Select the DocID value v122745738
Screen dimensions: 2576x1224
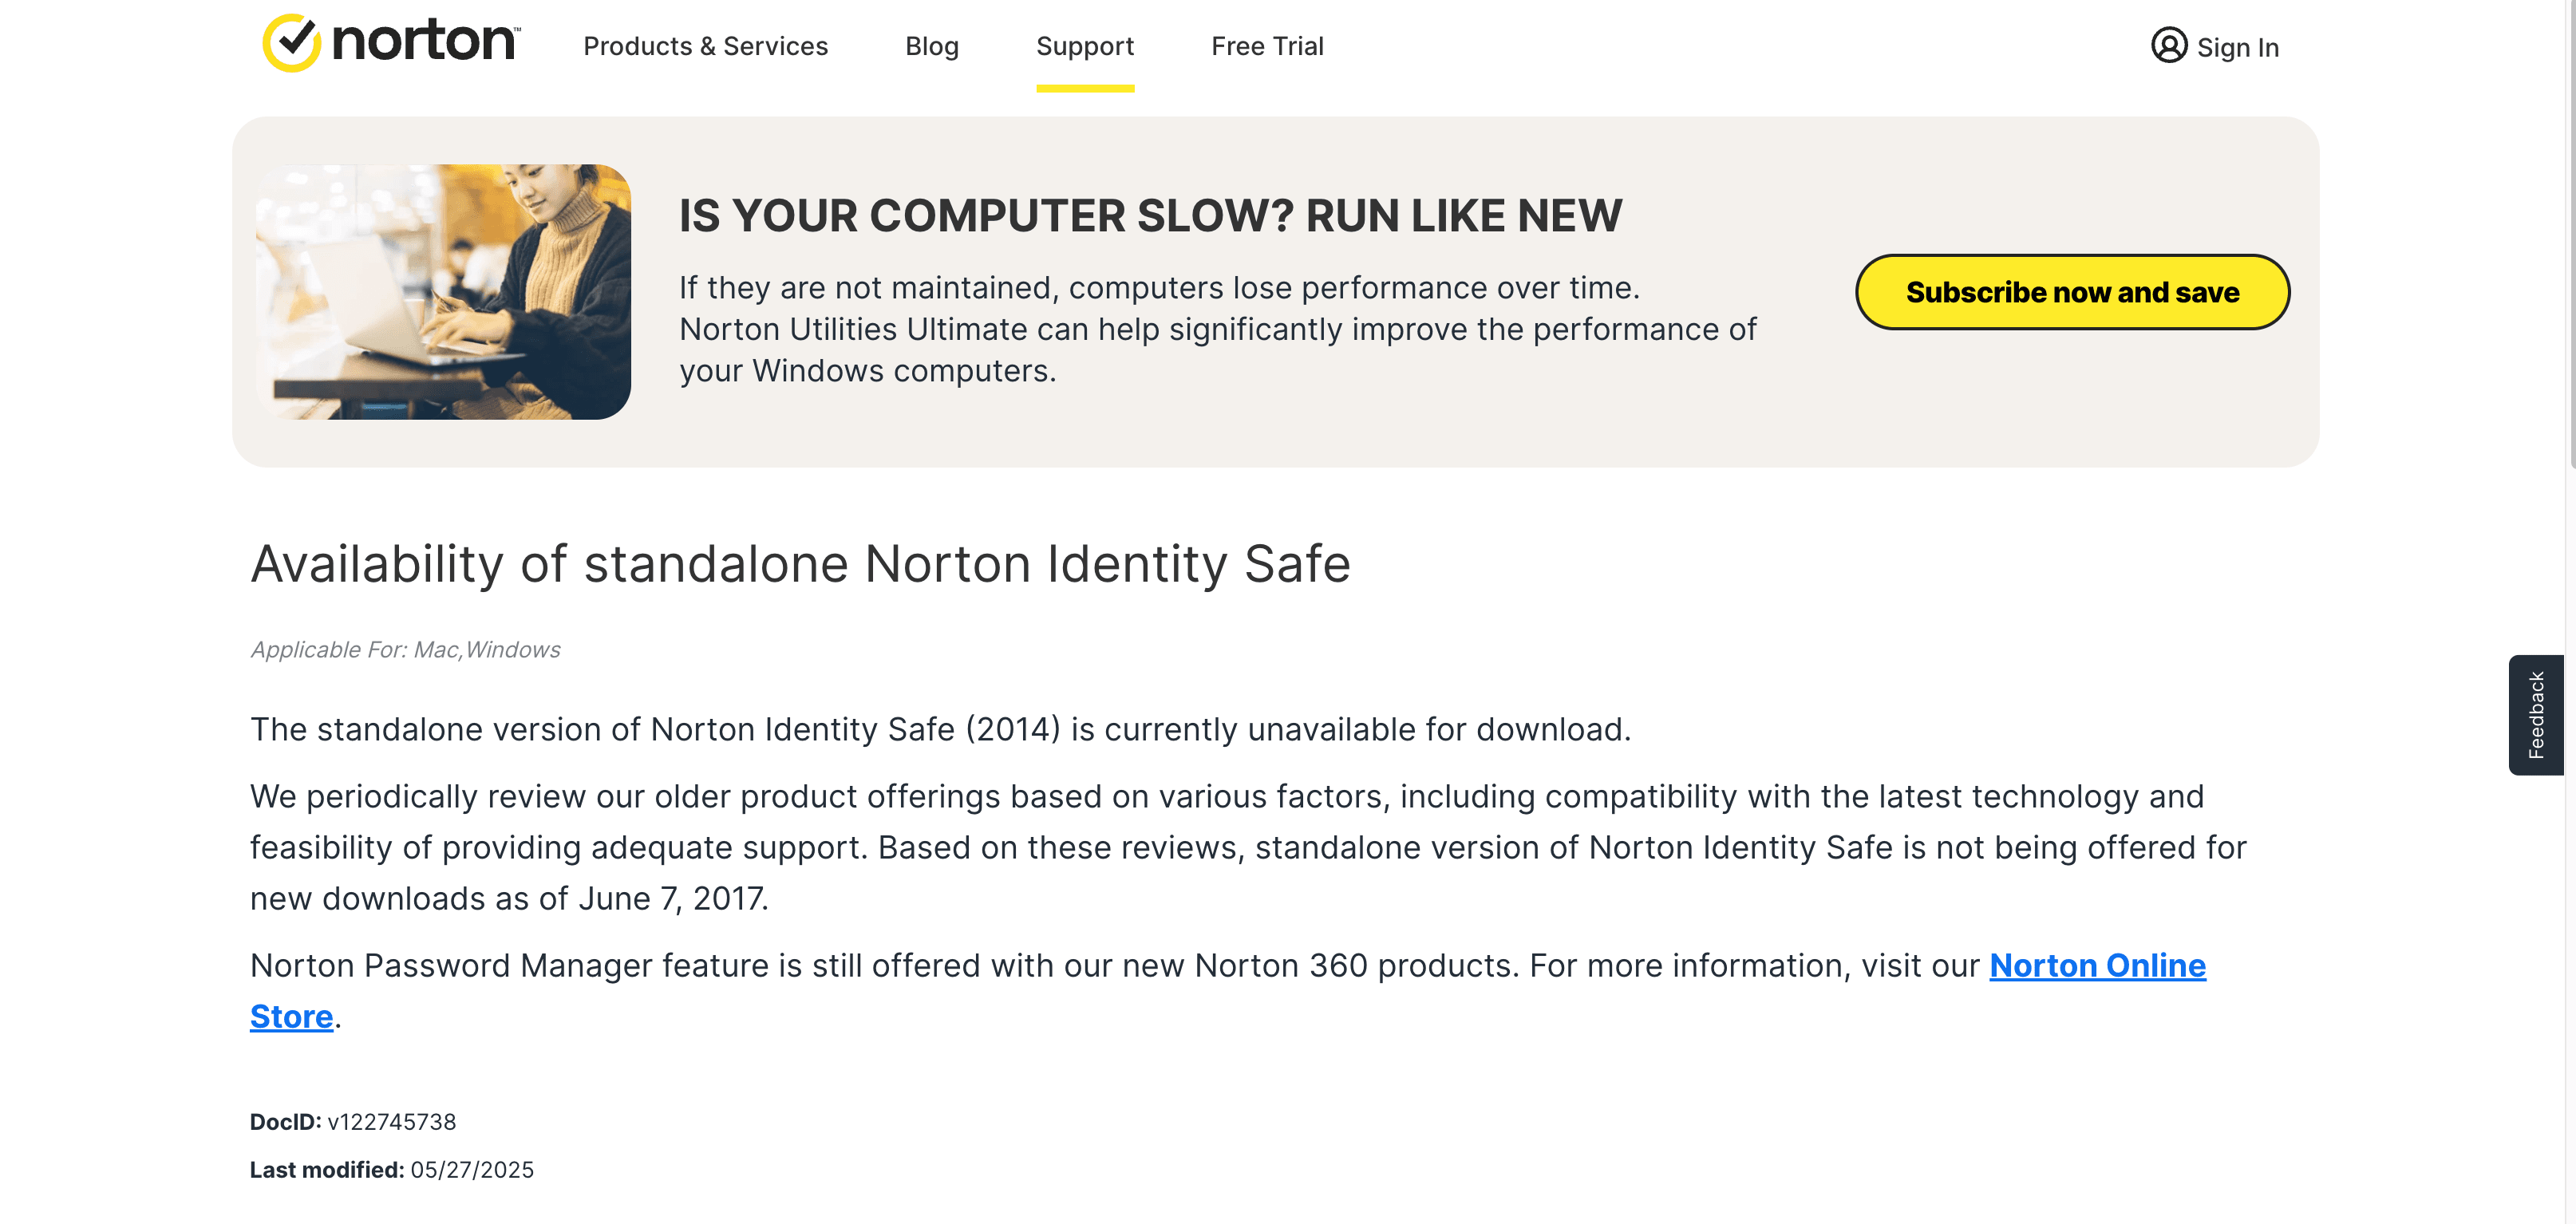click(393, 1122)
